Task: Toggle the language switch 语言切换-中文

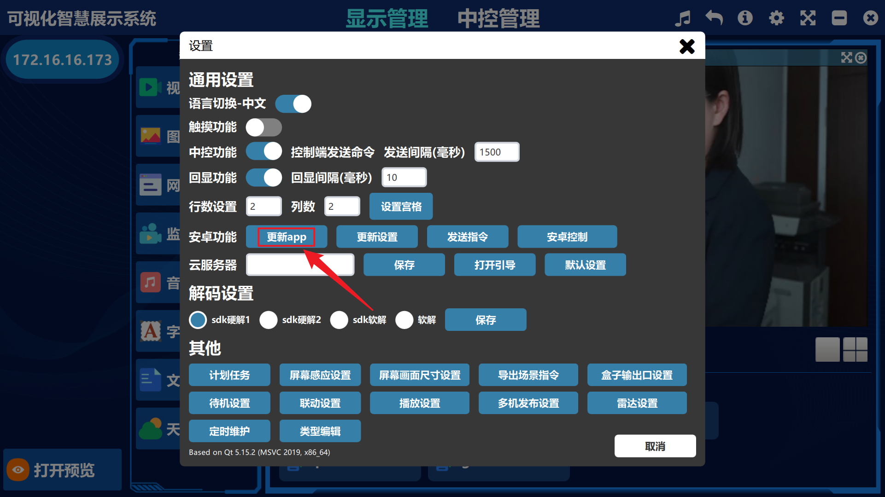Action: point(293,104)
